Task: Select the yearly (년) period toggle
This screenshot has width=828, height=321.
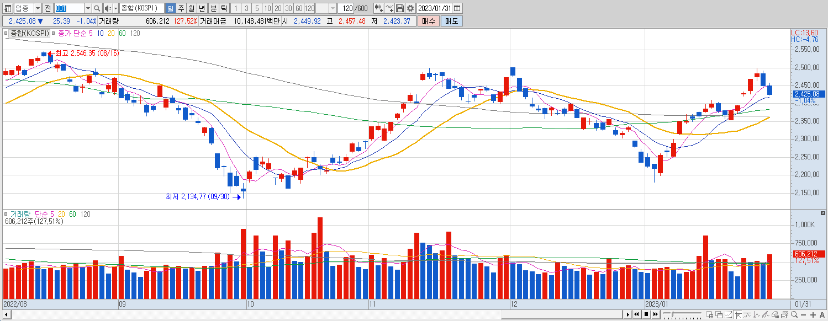Action: [202, 8]
